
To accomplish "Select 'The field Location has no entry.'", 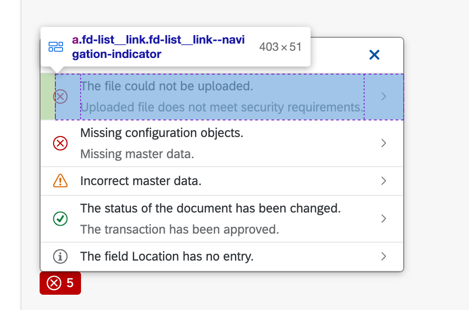I will [167, 257].
